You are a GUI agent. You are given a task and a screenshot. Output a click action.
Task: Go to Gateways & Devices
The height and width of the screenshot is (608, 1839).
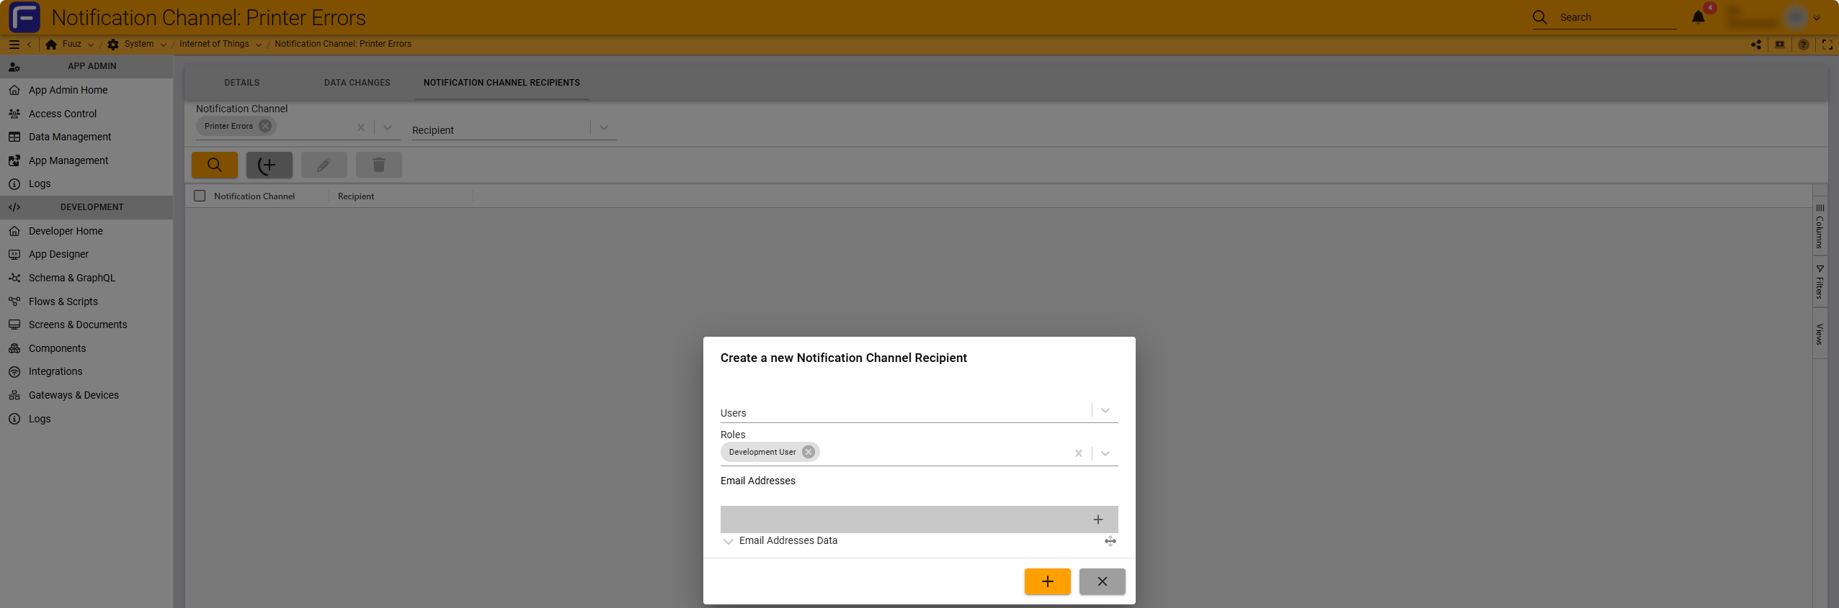coord(74,395)
